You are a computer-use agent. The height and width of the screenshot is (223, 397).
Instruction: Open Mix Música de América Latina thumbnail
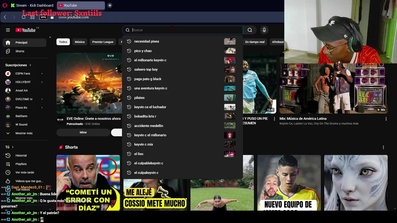click(333, 88)
